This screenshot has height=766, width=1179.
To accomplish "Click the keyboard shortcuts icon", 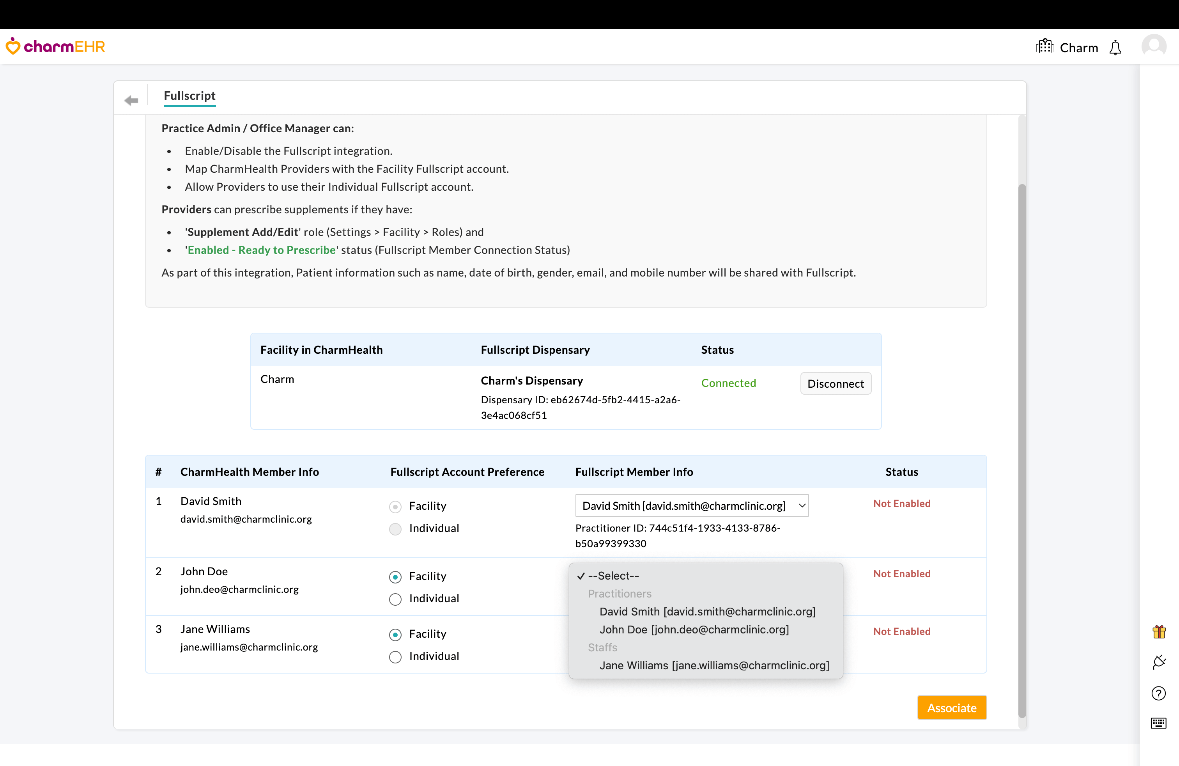I will pyautogui.click(x=1159, y=723).
